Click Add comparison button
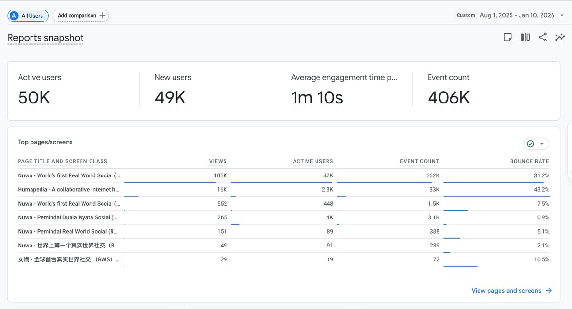Image resolution: width=572 pixels, height=309 pixels. (81, 16)
